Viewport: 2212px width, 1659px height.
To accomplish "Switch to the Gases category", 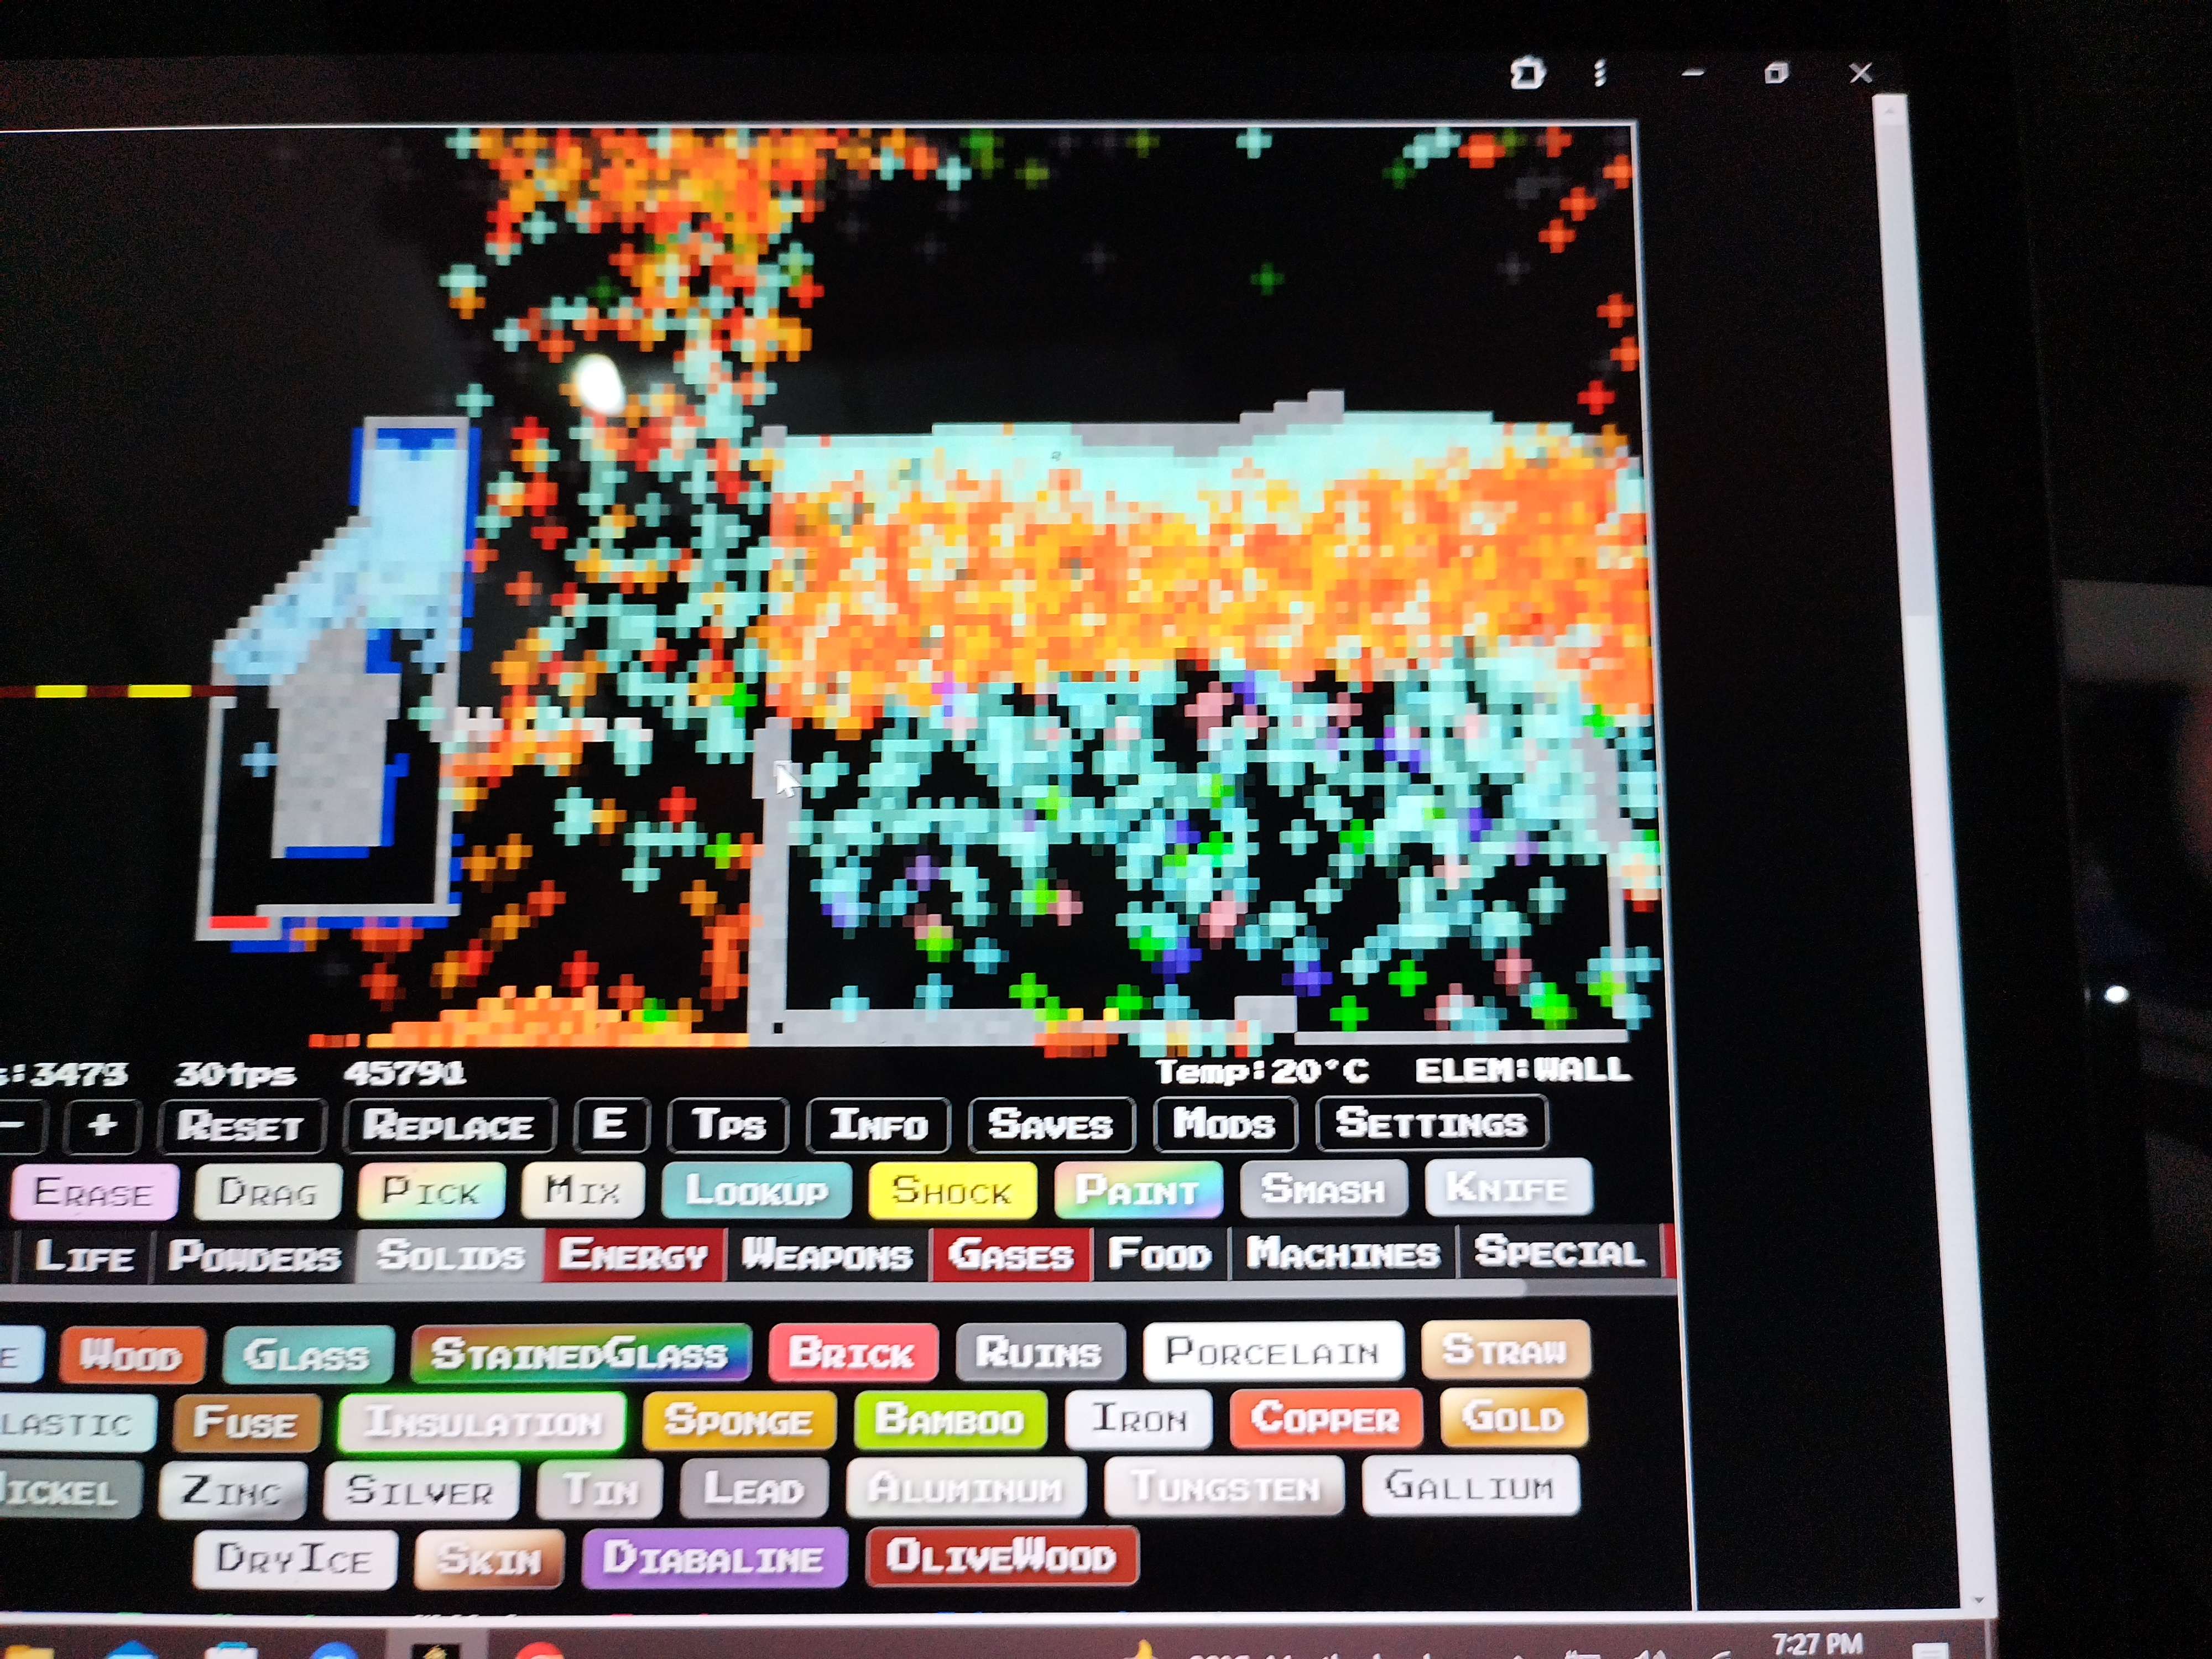I will (1010, 1253).
